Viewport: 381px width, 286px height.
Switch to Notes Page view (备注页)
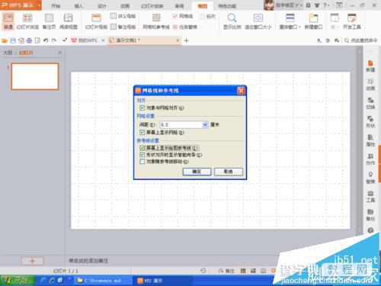click(x=49, y=21)
